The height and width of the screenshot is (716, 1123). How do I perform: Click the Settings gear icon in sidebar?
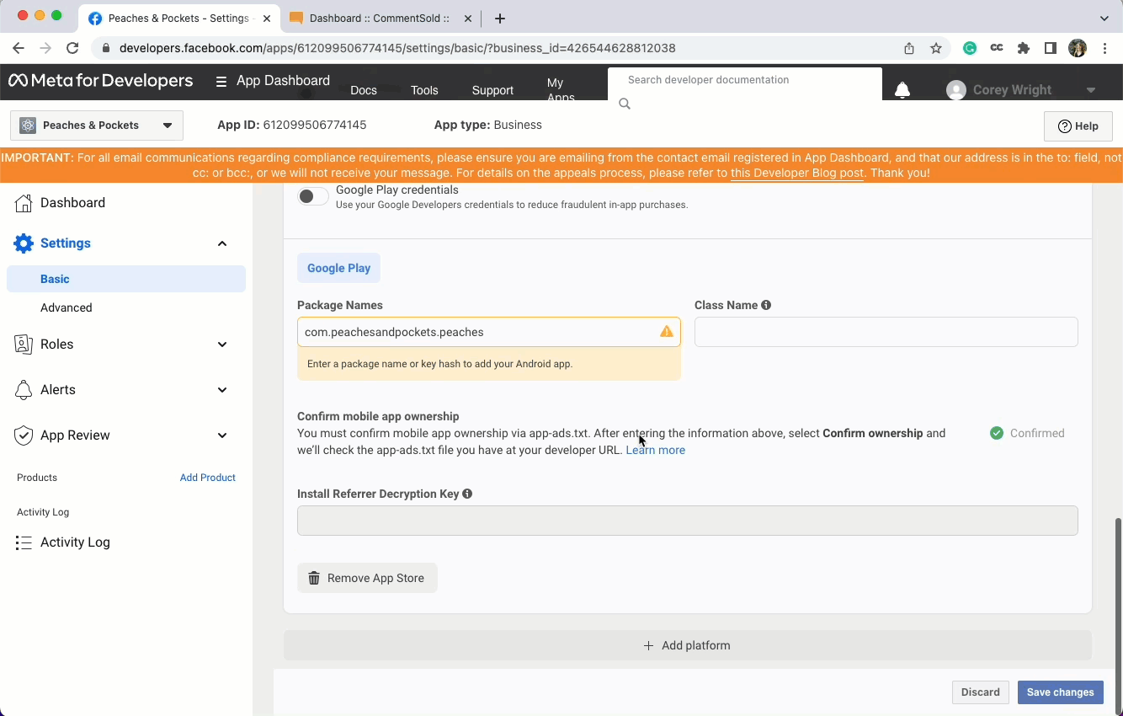click(x=24, y=243)
